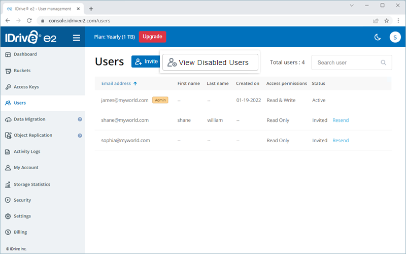Resend invite to shane@myworld.com

[x=341, y=120]
